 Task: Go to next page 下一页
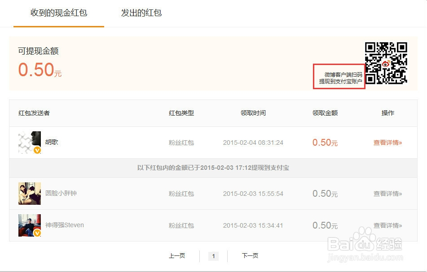point(250,256)
